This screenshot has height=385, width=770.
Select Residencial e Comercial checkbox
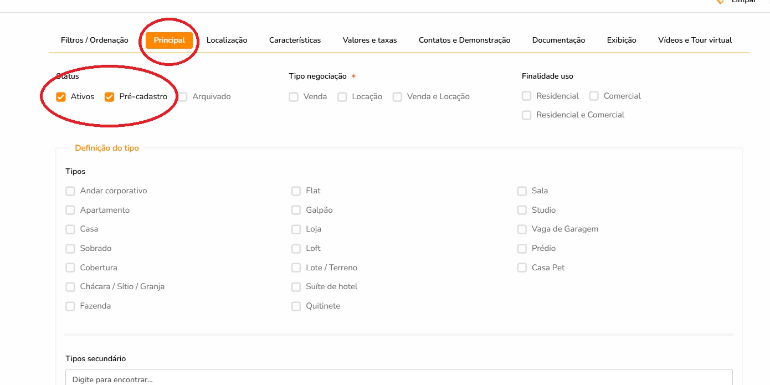pos(526,115)
